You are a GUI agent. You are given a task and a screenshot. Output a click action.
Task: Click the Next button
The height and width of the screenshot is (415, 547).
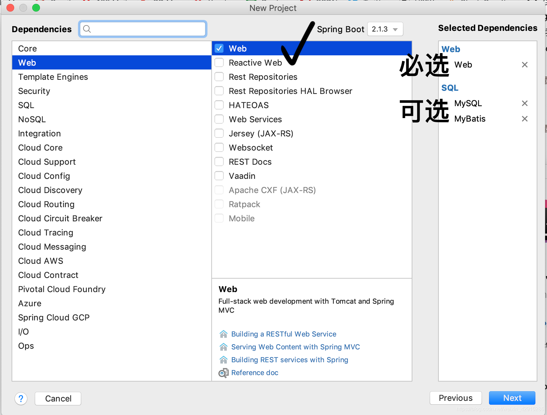512,398
